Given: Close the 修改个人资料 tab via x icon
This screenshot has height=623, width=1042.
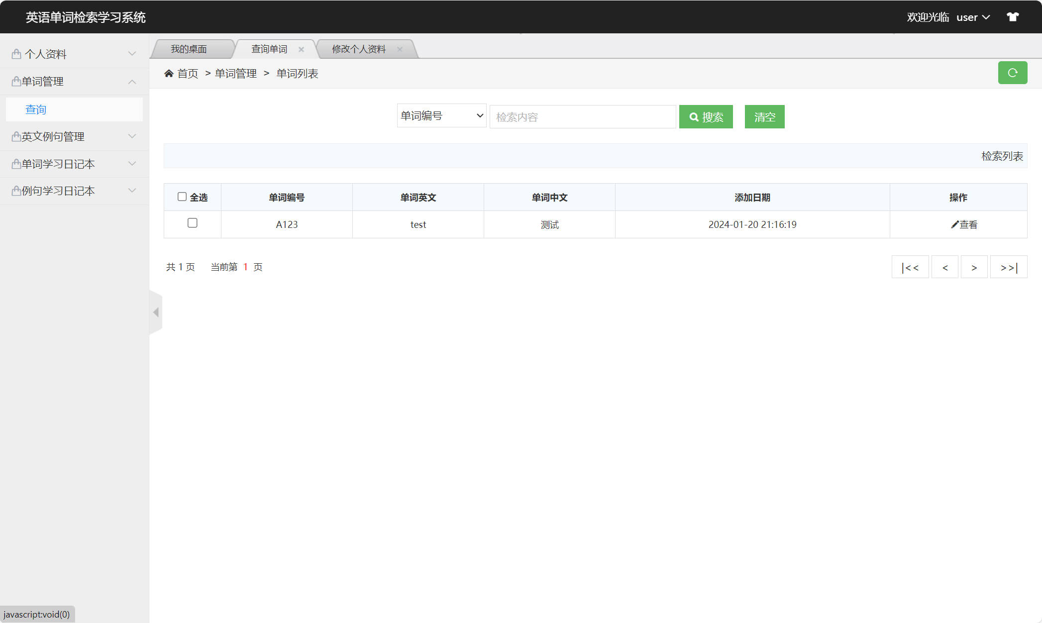Looking at the screenshot, I should (x=400, y=49).
